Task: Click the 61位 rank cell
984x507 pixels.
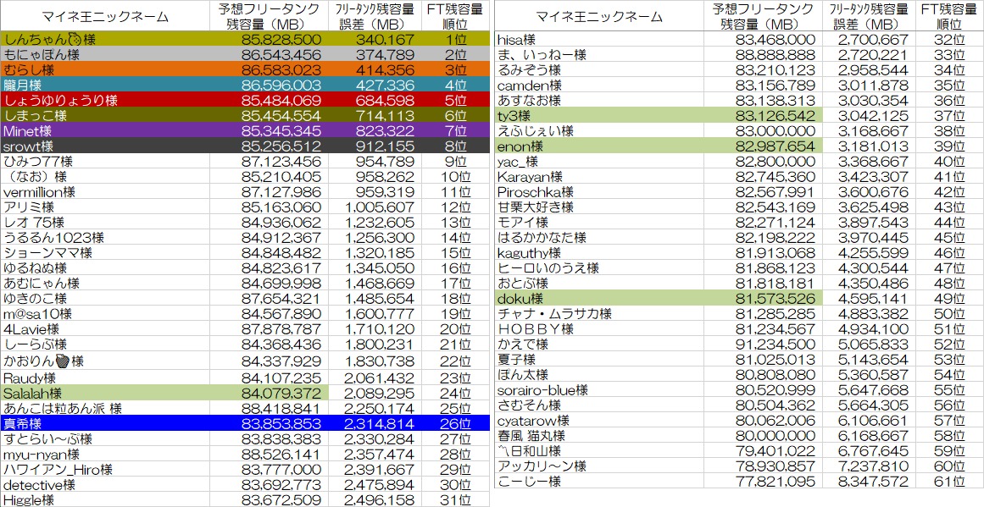Action: click(949, 482)
